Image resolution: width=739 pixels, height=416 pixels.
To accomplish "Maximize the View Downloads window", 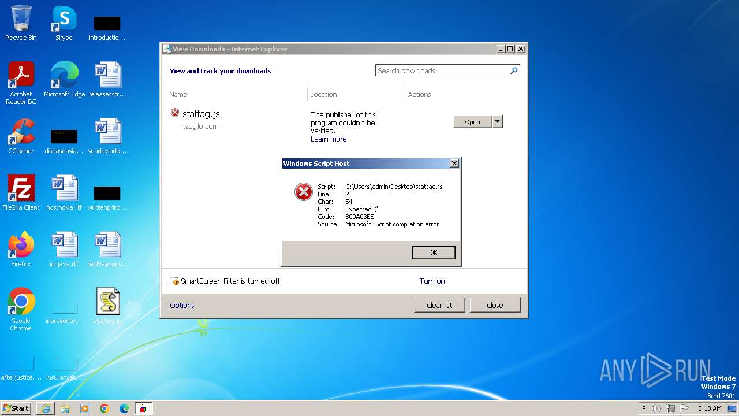I will pyautogui.click(x=510, y=49).
